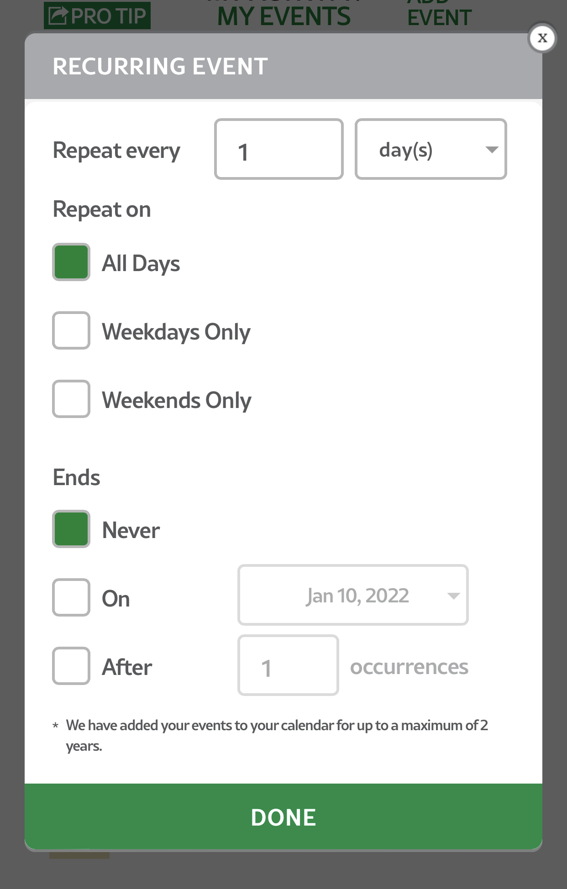The width and height of the screenshot is (567, 889).
Task: Click the day(s) dropdown arrow
Action: click(x=492, y=150)
